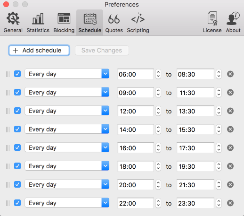Click drag handle of 09:00 schedule row

point(8,93)
